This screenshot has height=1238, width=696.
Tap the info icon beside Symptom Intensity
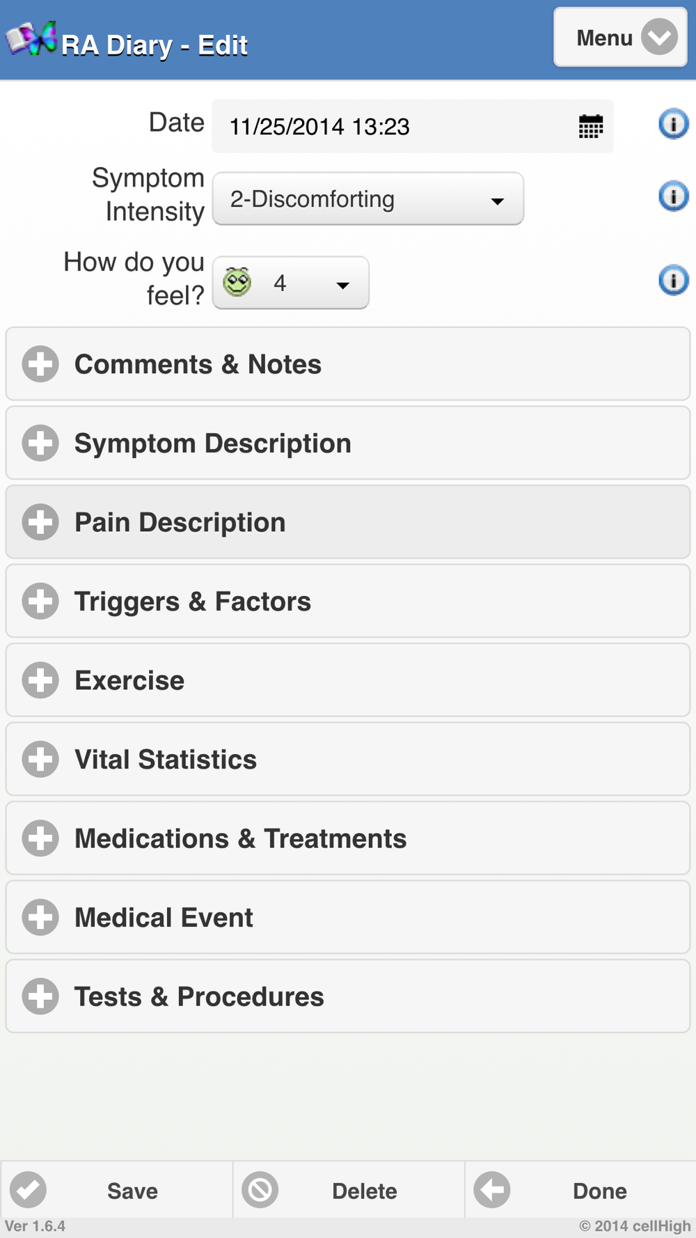click(673, 196)
